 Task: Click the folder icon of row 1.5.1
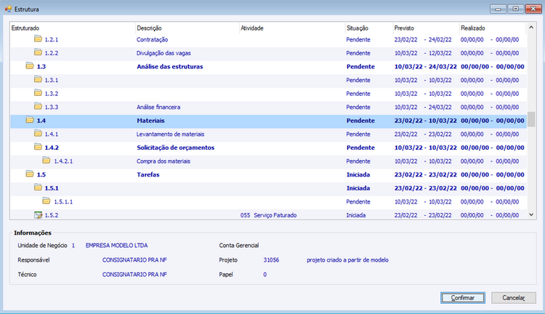[x=38, y=188]
